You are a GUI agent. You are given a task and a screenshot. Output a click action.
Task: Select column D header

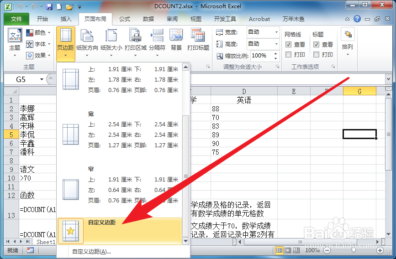coord(244,91)
